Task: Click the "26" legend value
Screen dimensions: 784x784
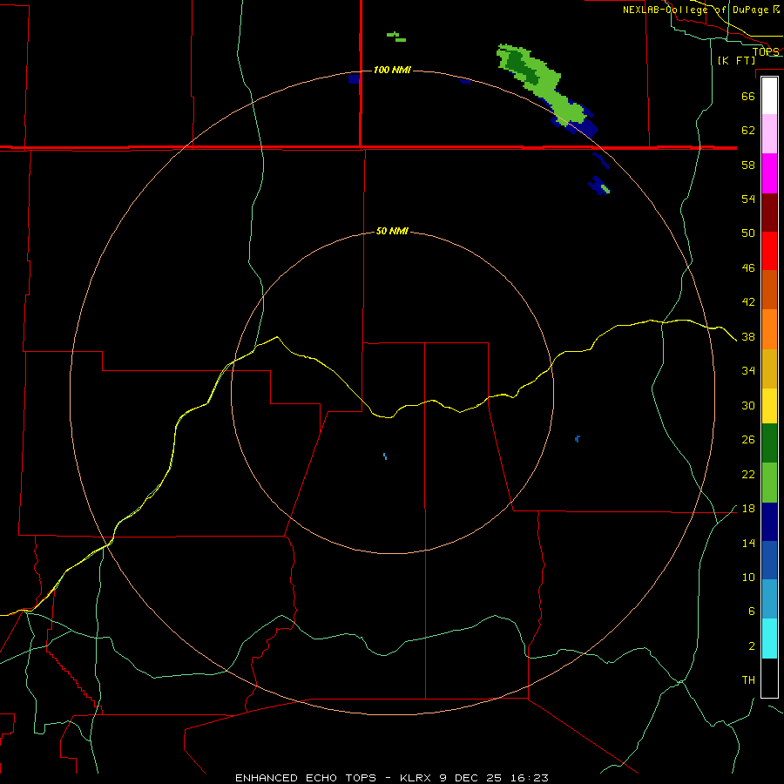Action: click(748, 440)
